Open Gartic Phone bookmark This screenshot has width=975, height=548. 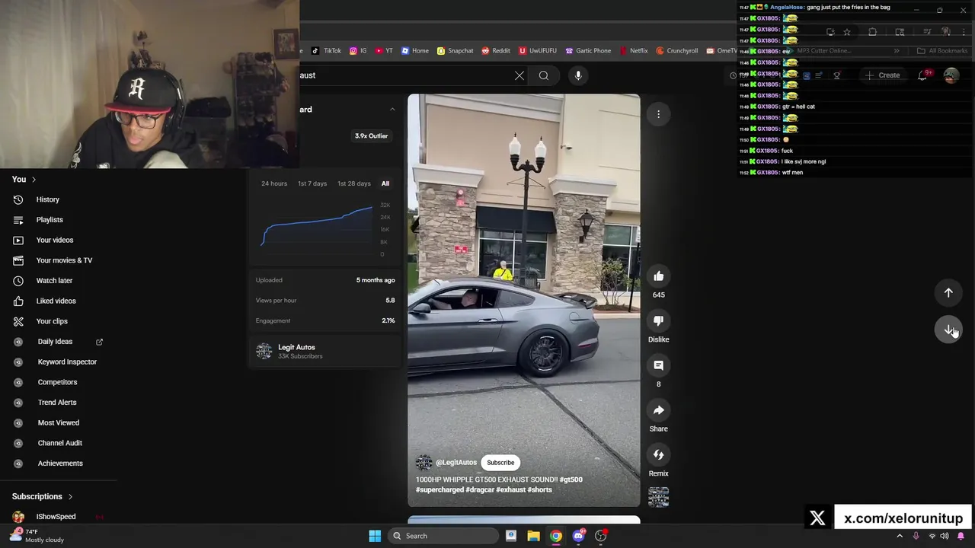coord(588,51)
